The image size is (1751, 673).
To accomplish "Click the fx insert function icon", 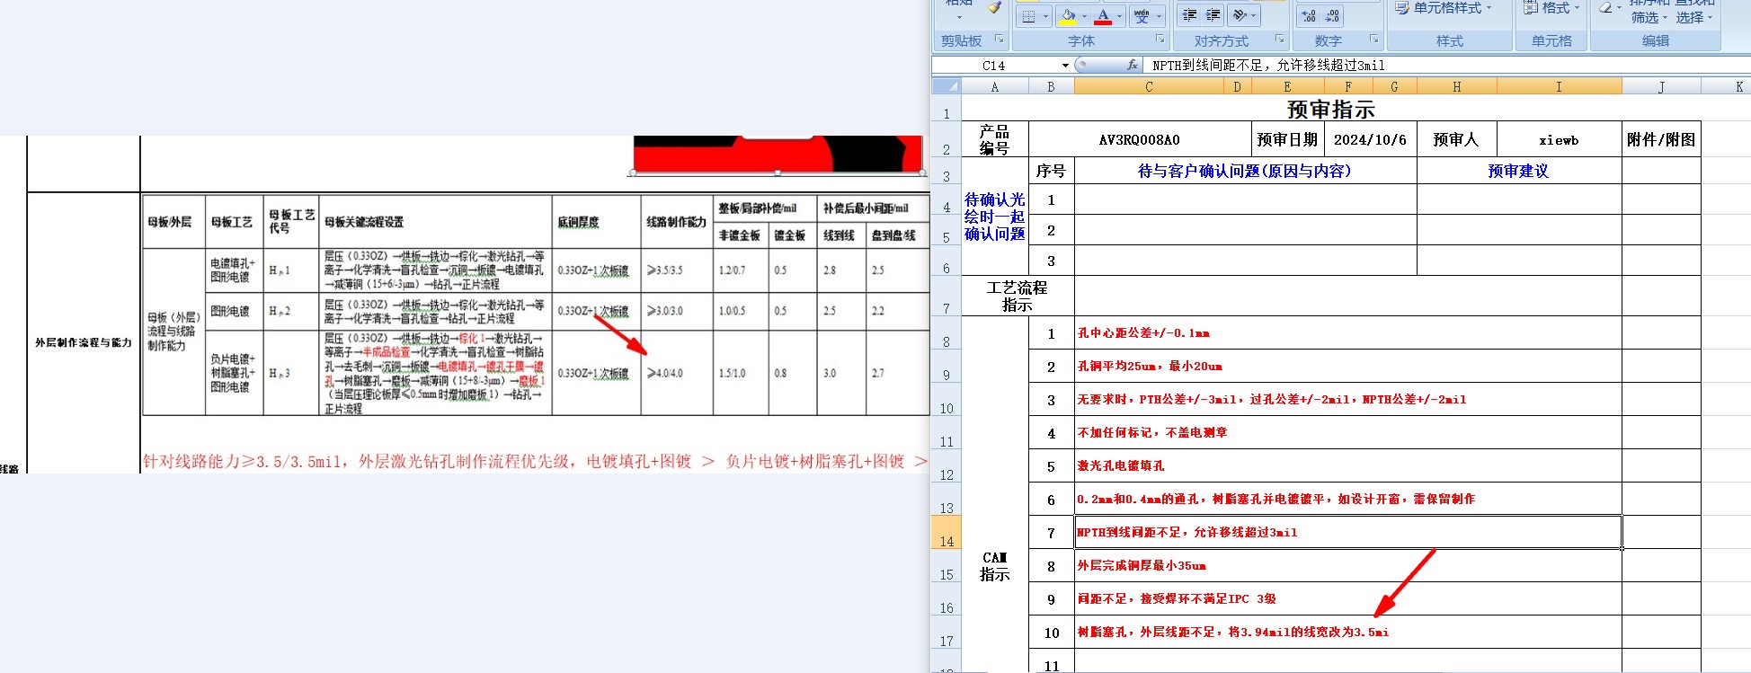I will point(1133,65).
